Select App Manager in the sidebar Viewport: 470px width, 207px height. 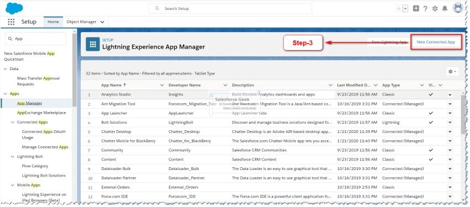29,103
